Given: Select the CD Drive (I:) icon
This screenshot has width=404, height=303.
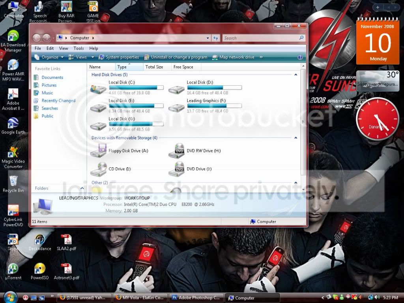Looking at the screenshot, I should click(x=98, y=169).
